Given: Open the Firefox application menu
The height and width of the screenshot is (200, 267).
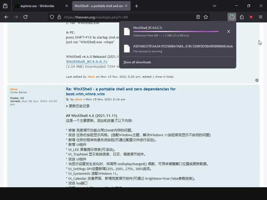Looking at the screenshot, I should coord(260,17).
